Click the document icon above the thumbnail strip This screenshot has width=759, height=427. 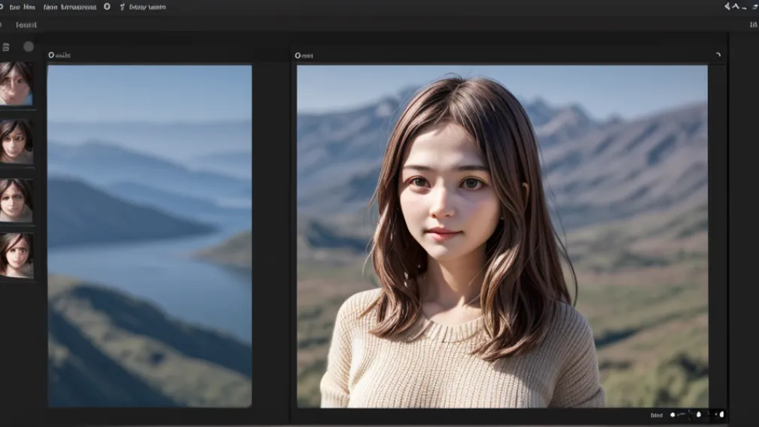[6, 47]
